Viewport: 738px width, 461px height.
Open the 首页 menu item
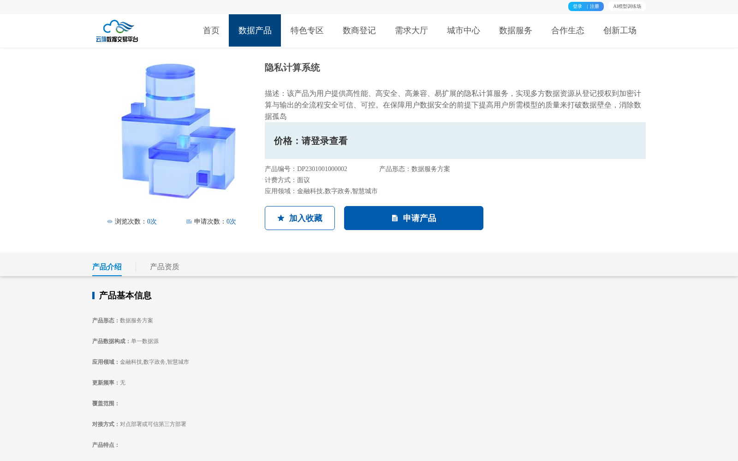[x=211, y=30]
